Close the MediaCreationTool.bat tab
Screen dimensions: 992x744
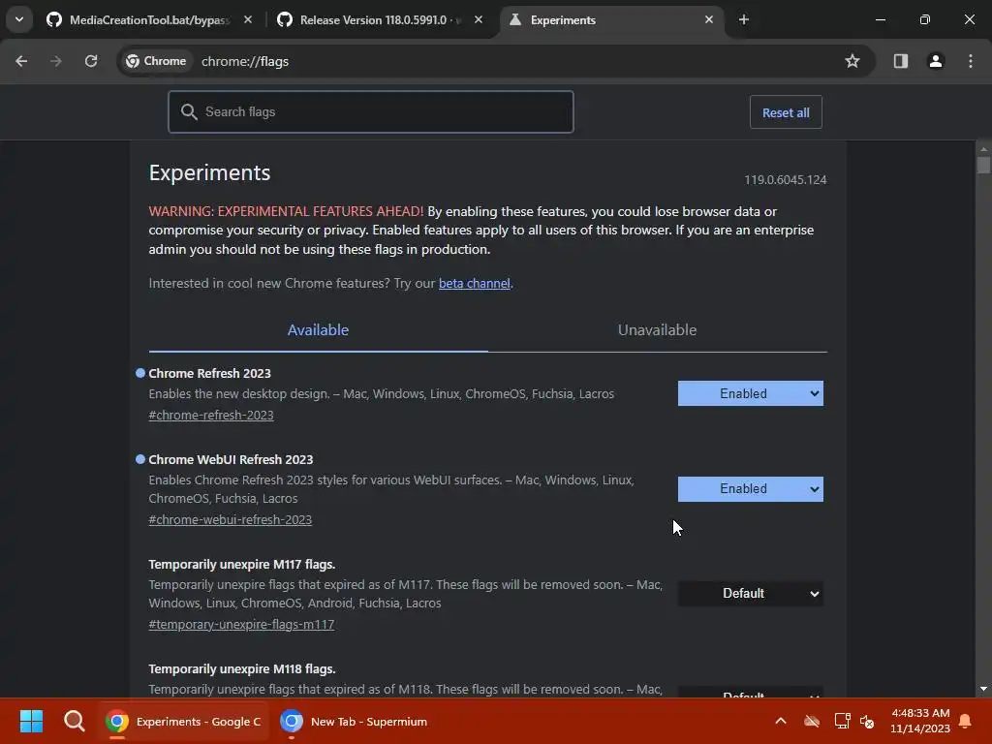(248, 19)
